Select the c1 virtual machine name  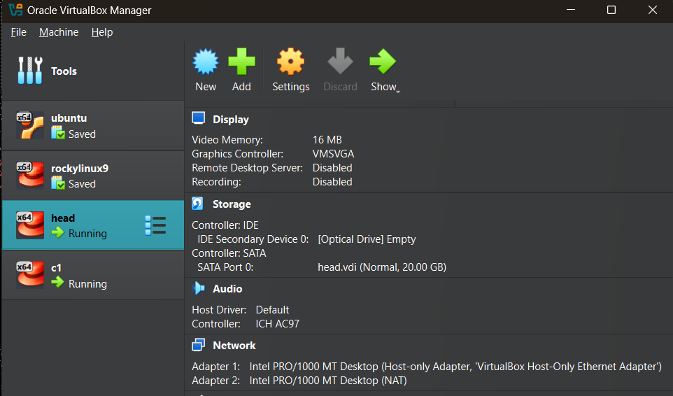pyautogui.click(x=56, y=268)
